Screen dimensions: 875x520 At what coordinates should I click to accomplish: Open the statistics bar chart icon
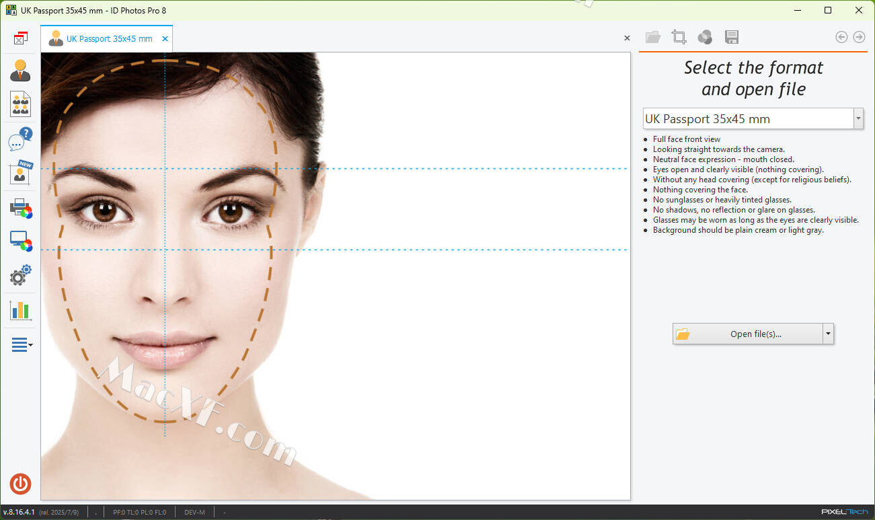[20, 310]
